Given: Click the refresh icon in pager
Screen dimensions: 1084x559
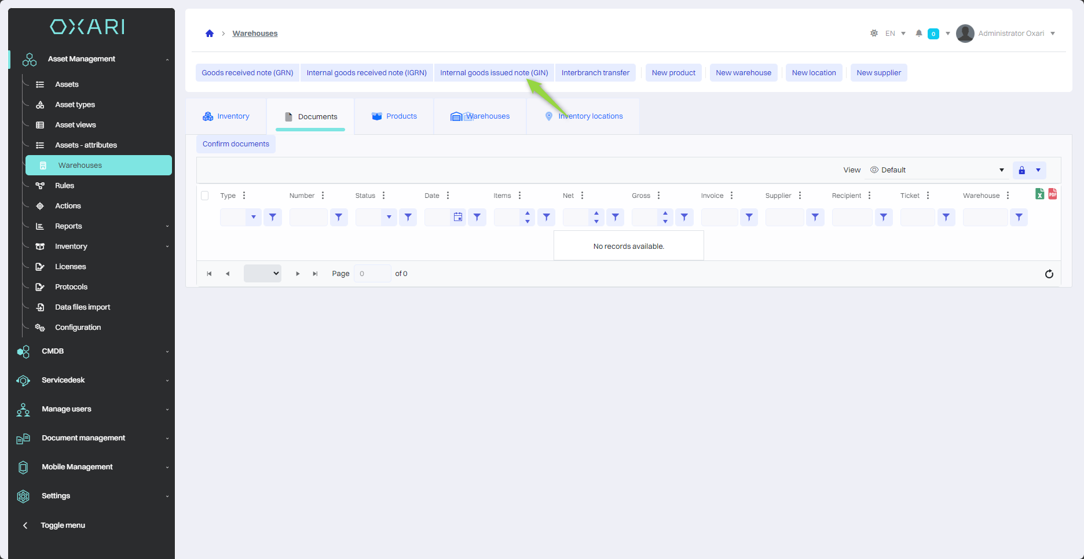Looking at the screenshot, I should 1049,274.
